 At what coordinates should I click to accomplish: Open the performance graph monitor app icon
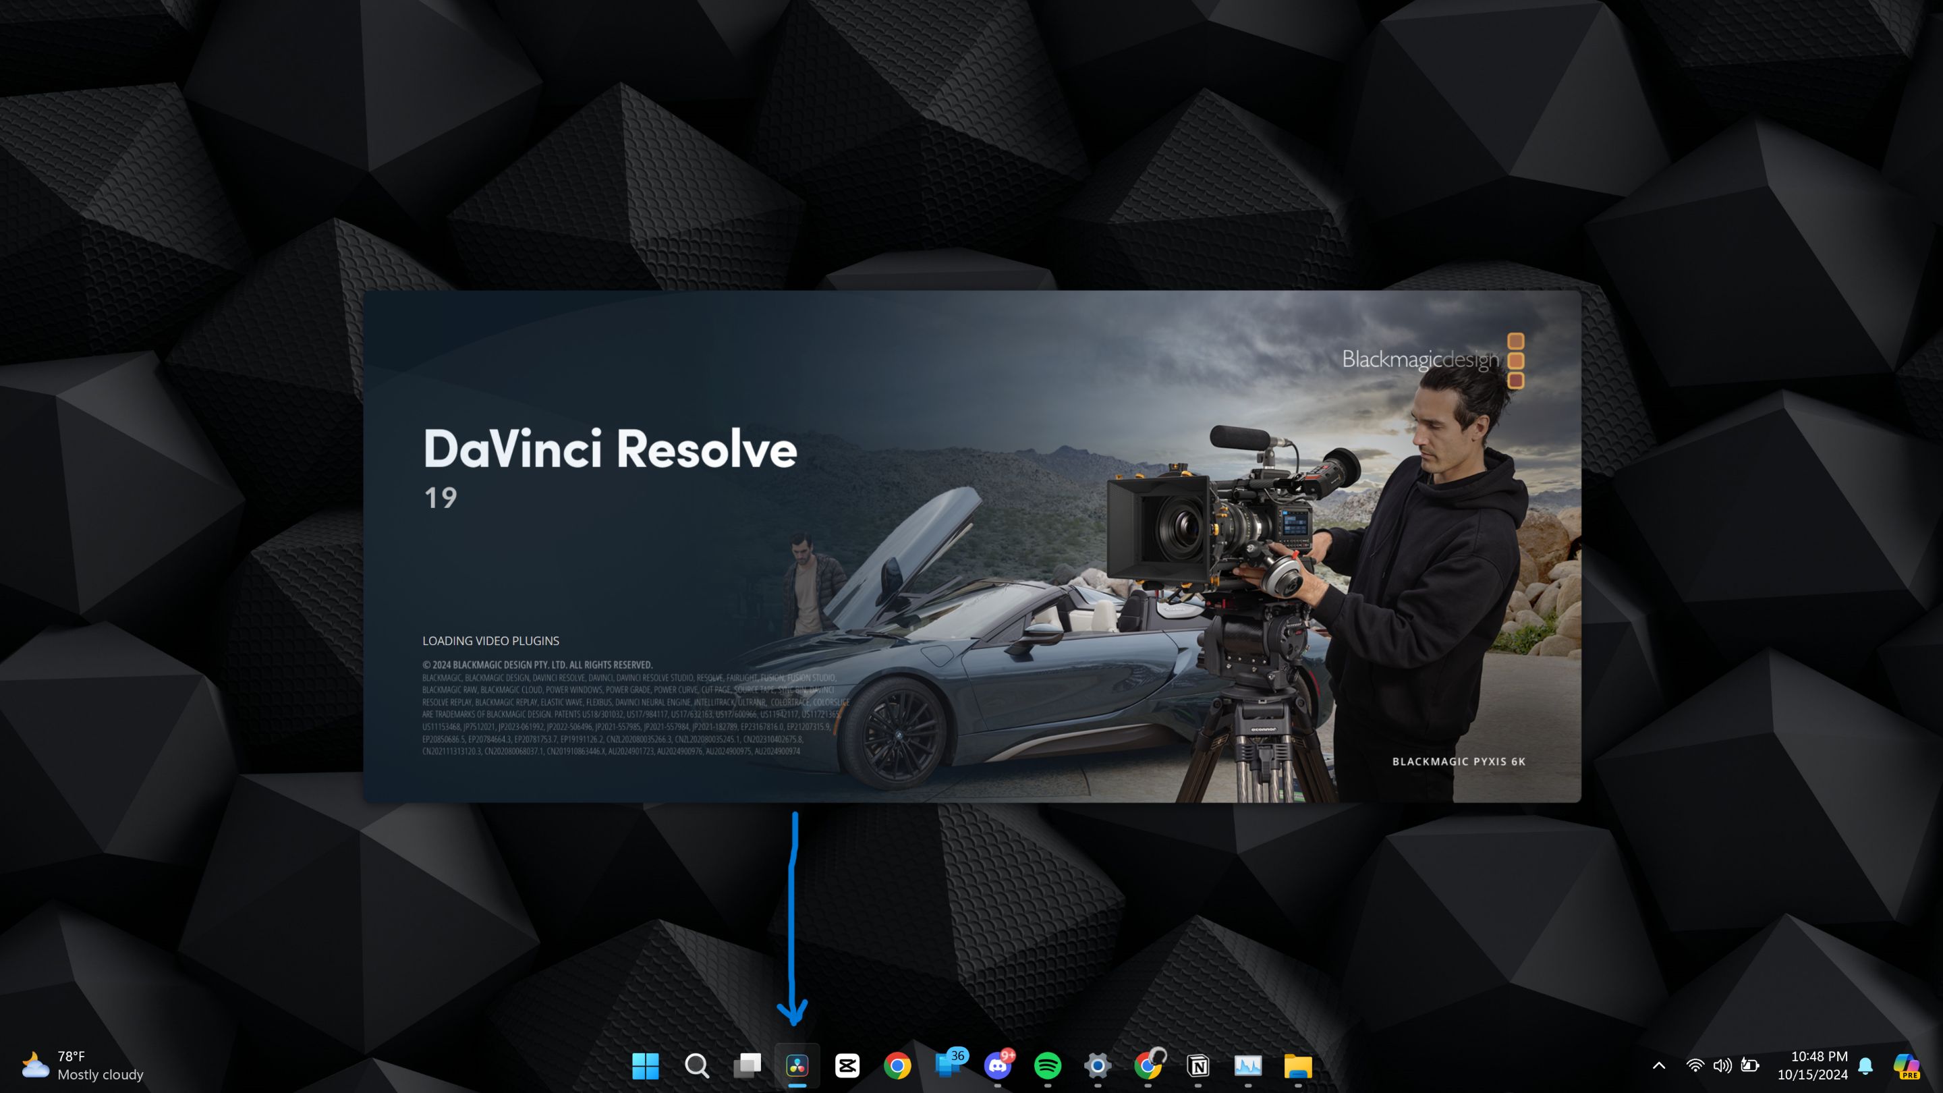pyautogui.click(x=1247, y=1066)
